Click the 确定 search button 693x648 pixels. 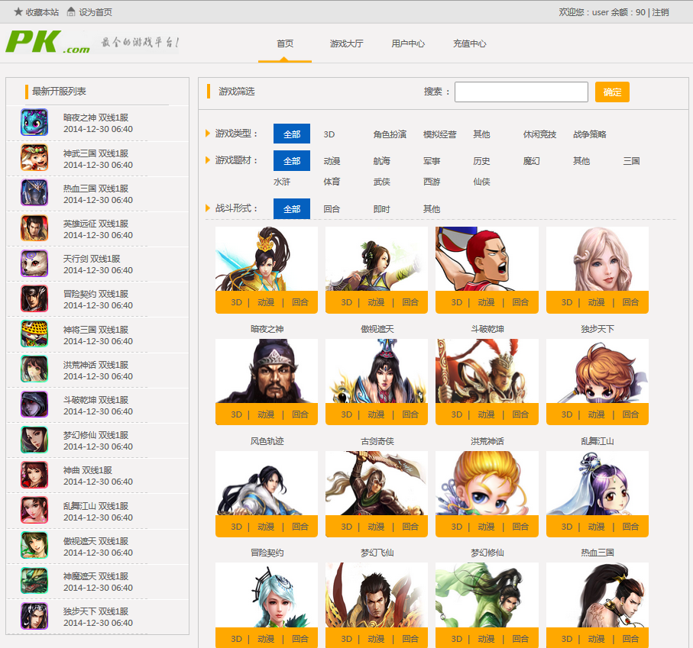[612, 92]
